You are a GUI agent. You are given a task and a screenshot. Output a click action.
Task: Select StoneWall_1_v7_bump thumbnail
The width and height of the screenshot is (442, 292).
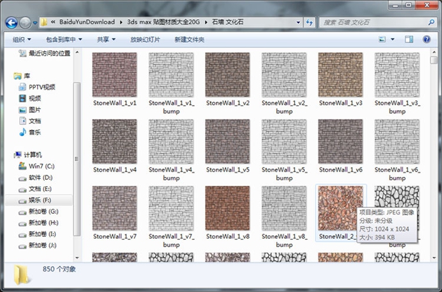pyautogui.click(x=171, y=208)
